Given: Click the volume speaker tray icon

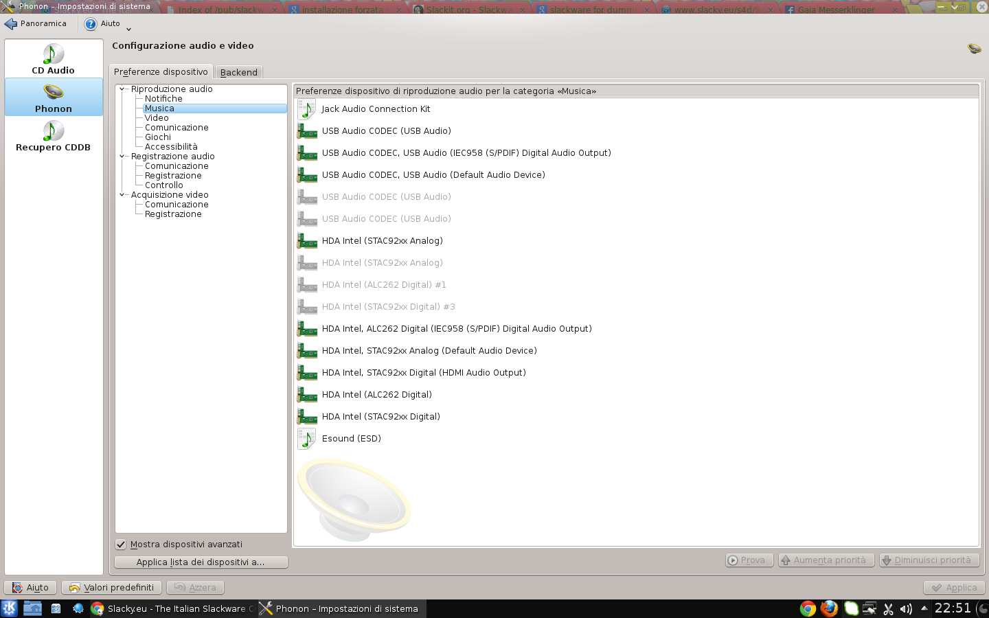Looking at the screenshot, I should 906,609.
